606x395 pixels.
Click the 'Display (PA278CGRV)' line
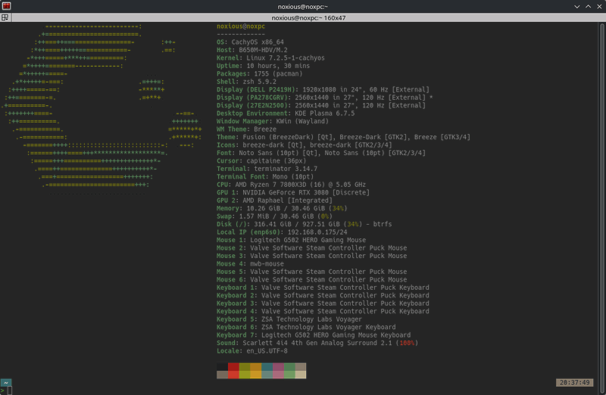click(325, 98)
